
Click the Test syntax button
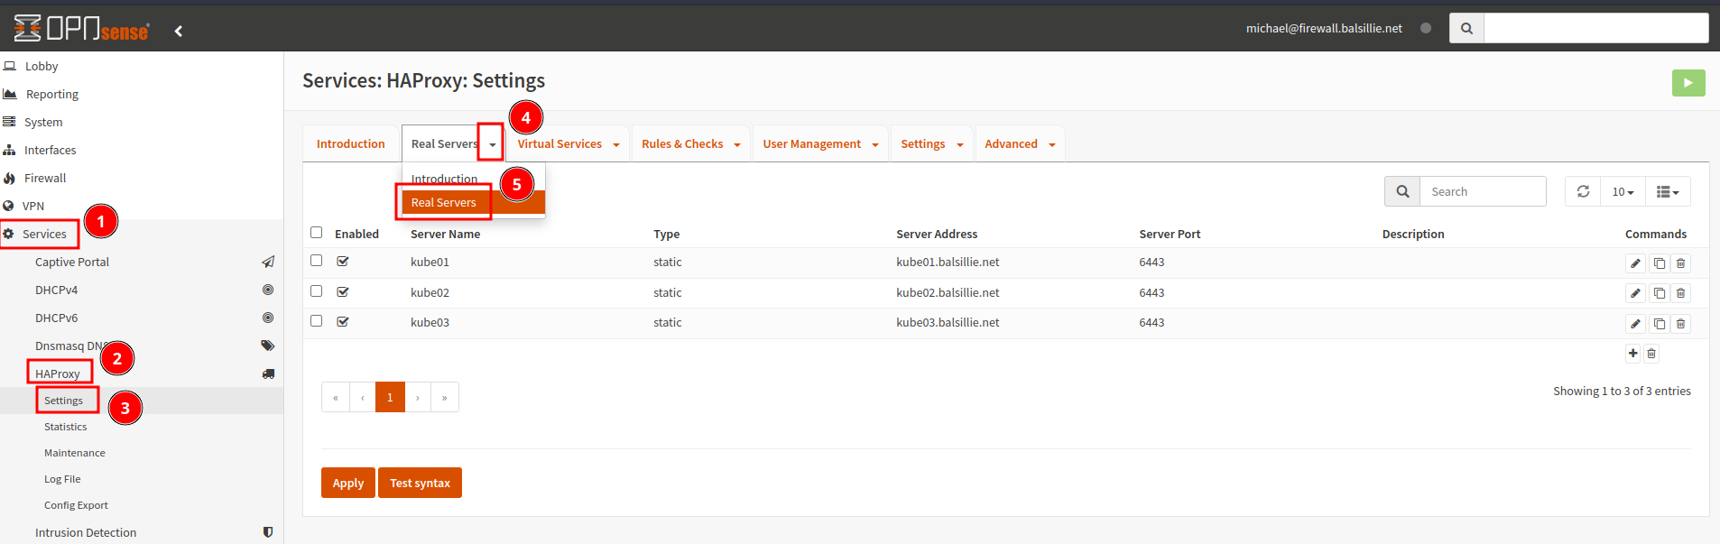[x=420, y=483]
